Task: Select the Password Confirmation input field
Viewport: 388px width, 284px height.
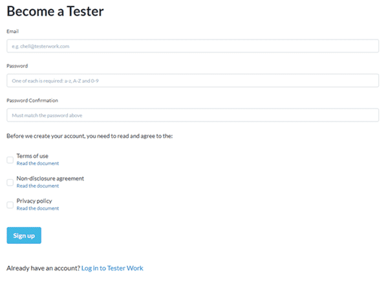Action: [193, 115]
